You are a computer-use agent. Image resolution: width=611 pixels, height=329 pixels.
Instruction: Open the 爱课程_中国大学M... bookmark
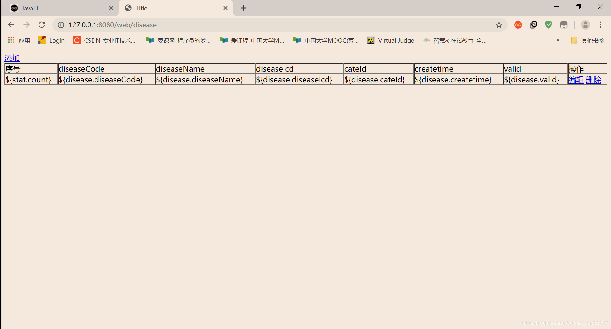click(252, 40)
